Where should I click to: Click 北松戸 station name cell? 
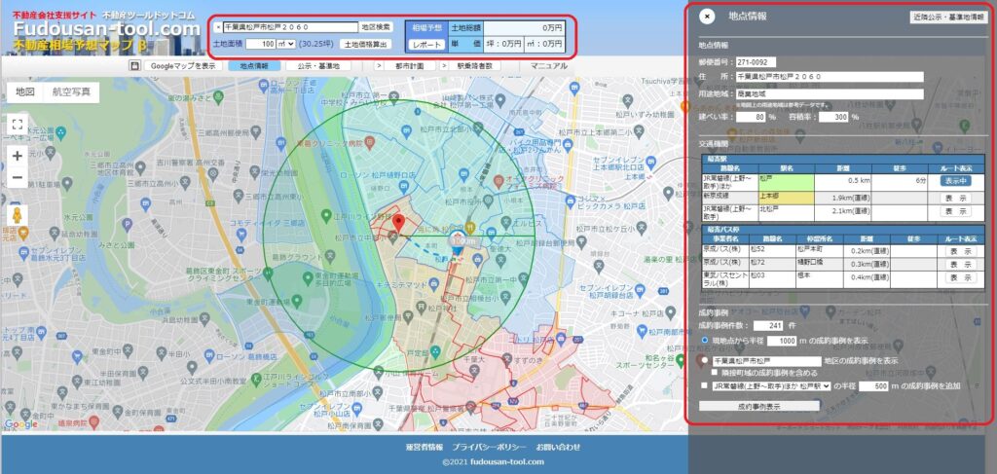(786, 213)
